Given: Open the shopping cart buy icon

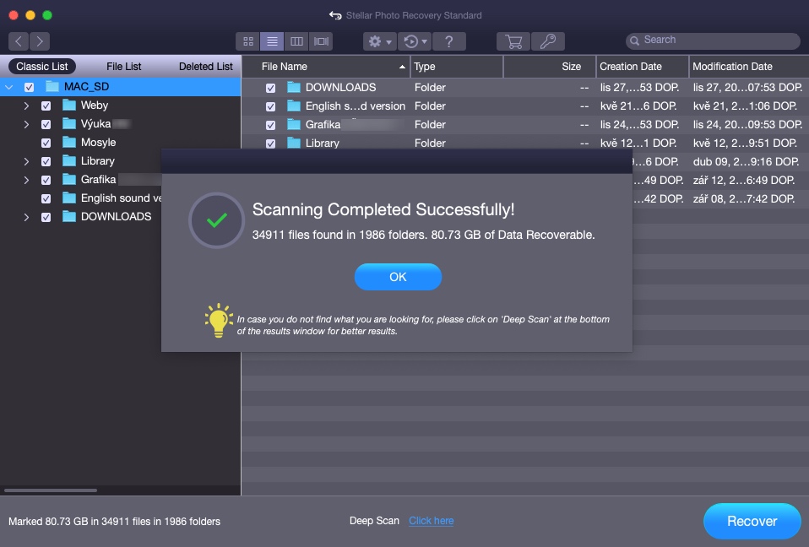Looking at the screenshot, I should click(513, 41).
